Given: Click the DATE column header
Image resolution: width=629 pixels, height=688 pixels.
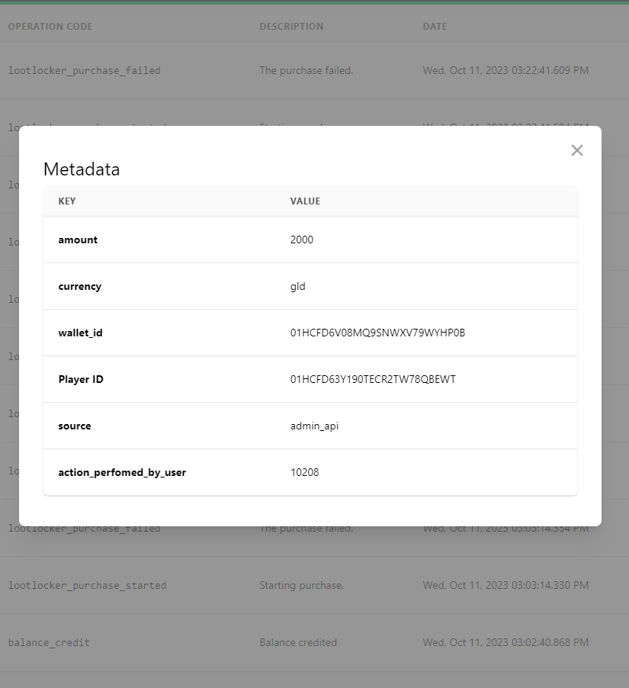Looking at the screenshot, I should 435,27.
